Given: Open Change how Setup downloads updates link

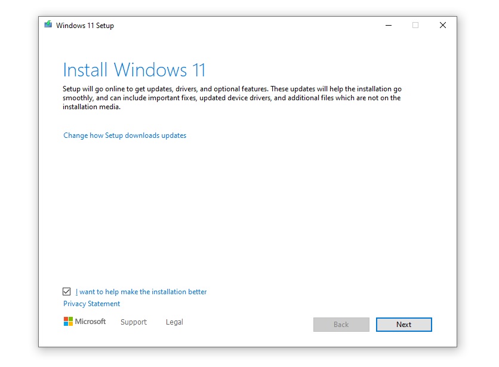Looking at the screenshot, I should coord(125,135).
